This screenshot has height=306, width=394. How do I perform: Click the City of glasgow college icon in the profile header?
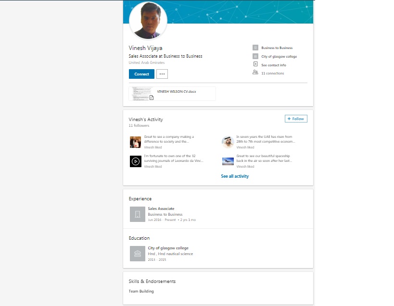point(255,56)
